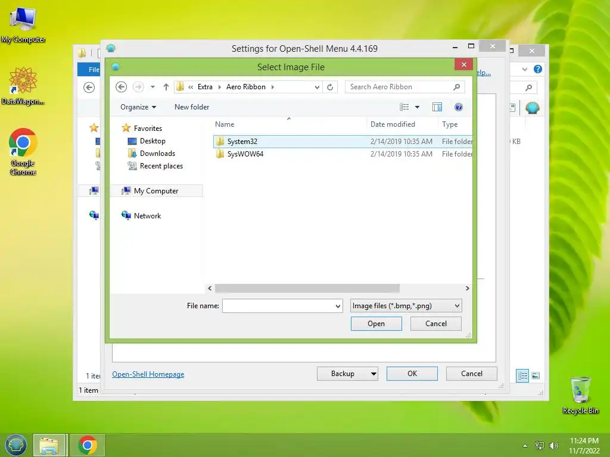Switch to large icons view in Explorer status bar

click(x=536, y=375)
